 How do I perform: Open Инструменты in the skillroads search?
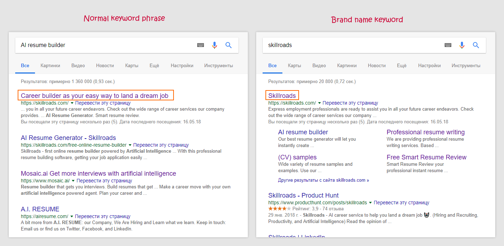click(466, 65)
